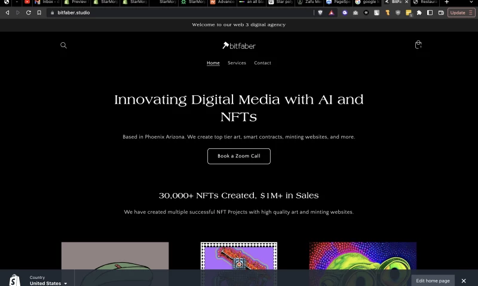The width and height of the screenshot is (478, 286).
Task: Click the Brave Shields lion icon
Action: [320, 13]
